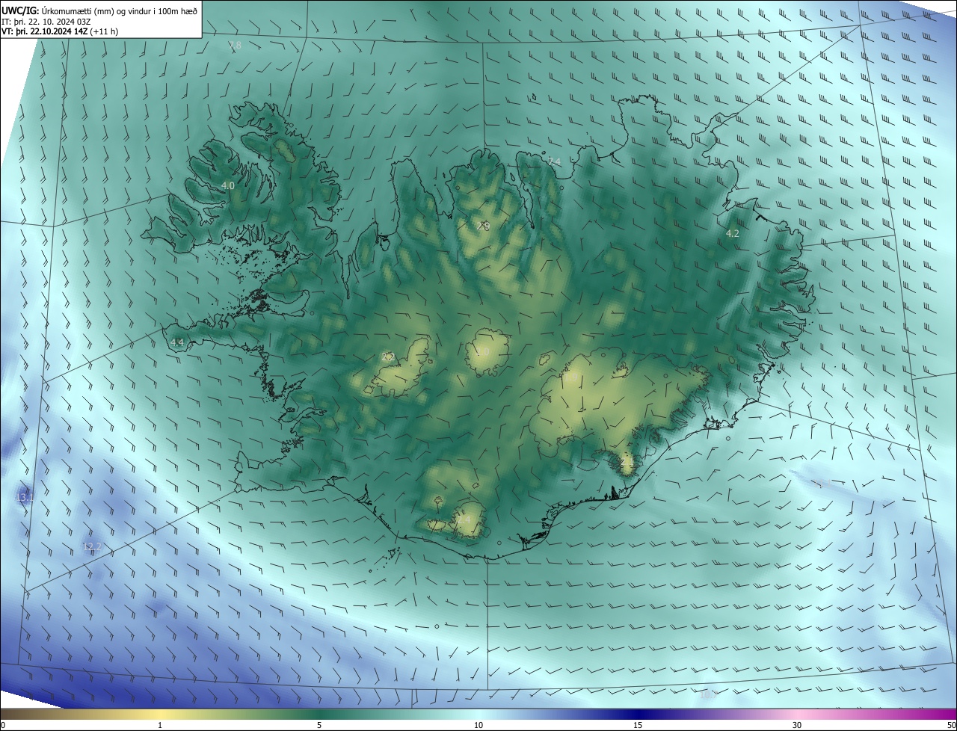
Task: Click the 4.2 value in east Iceland
Action: pyautogui.click(x=732, y=234)
